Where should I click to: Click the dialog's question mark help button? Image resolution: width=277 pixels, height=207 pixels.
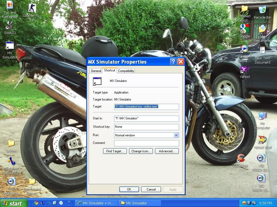click(x=173, y=62)
